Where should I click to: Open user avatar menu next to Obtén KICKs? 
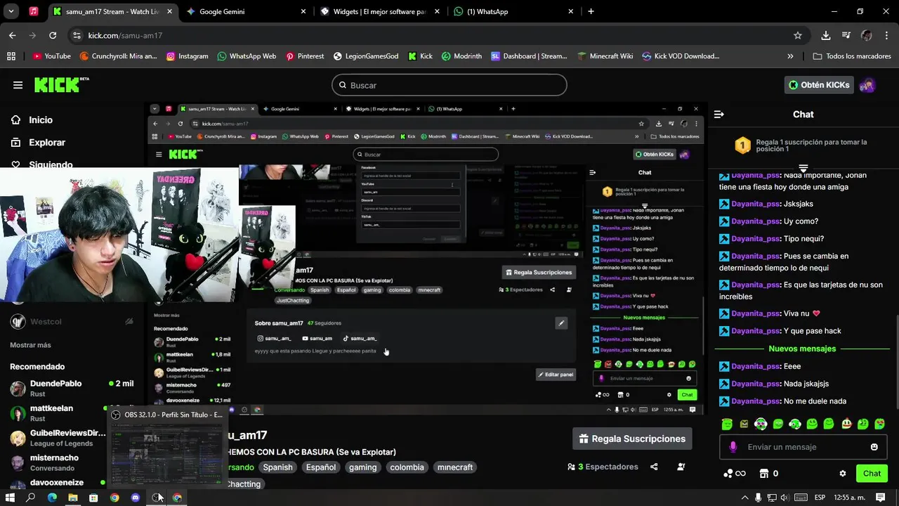867,85
